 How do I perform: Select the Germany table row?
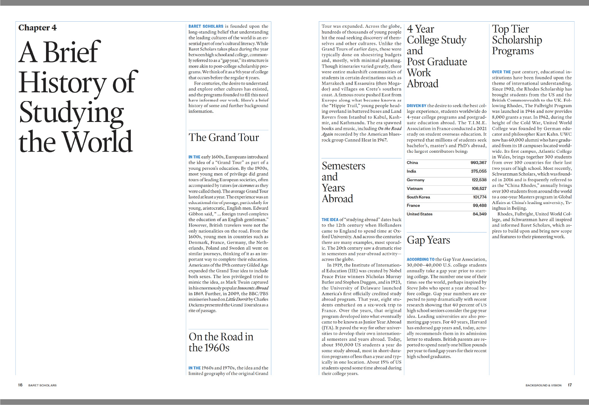point(446,180)
